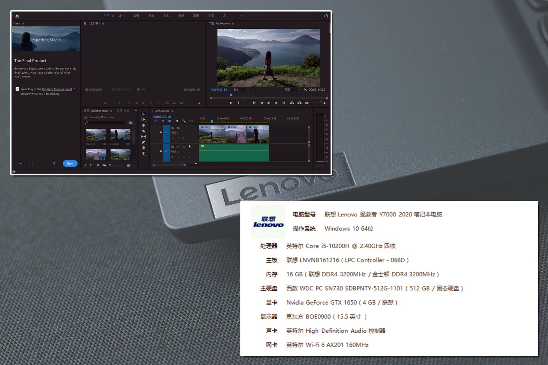Open the 效果 workspace tab
548x365 pixels.
pyautogui.click(x=166, y=16)
